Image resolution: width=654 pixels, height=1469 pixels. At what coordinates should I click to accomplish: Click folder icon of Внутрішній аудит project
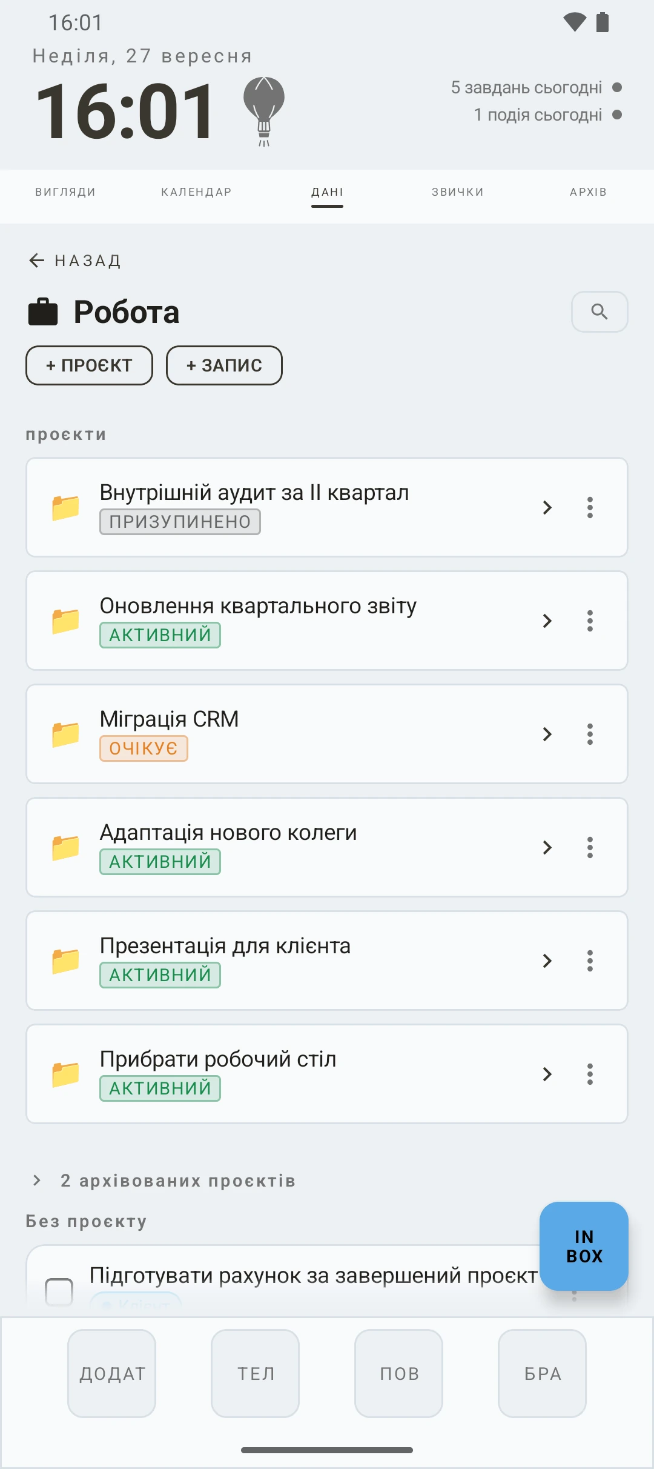pyautogui.click(x=65, y=507)
